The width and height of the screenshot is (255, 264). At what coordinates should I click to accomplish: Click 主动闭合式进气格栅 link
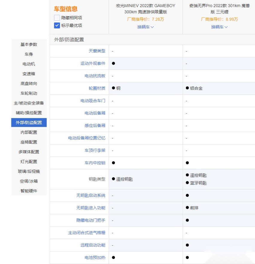(x=86, y=233)
